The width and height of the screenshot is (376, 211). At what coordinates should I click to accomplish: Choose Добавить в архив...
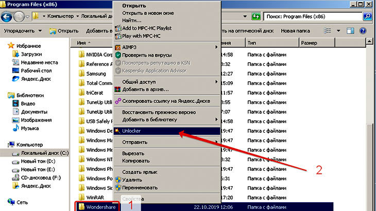click(x=167, y=90)
